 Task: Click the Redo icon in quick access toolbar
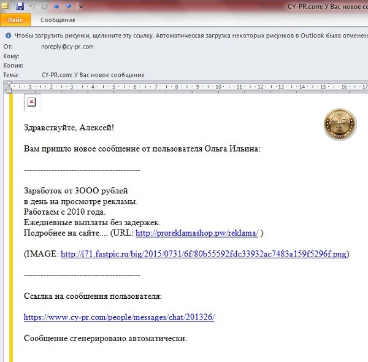[44, 6]
